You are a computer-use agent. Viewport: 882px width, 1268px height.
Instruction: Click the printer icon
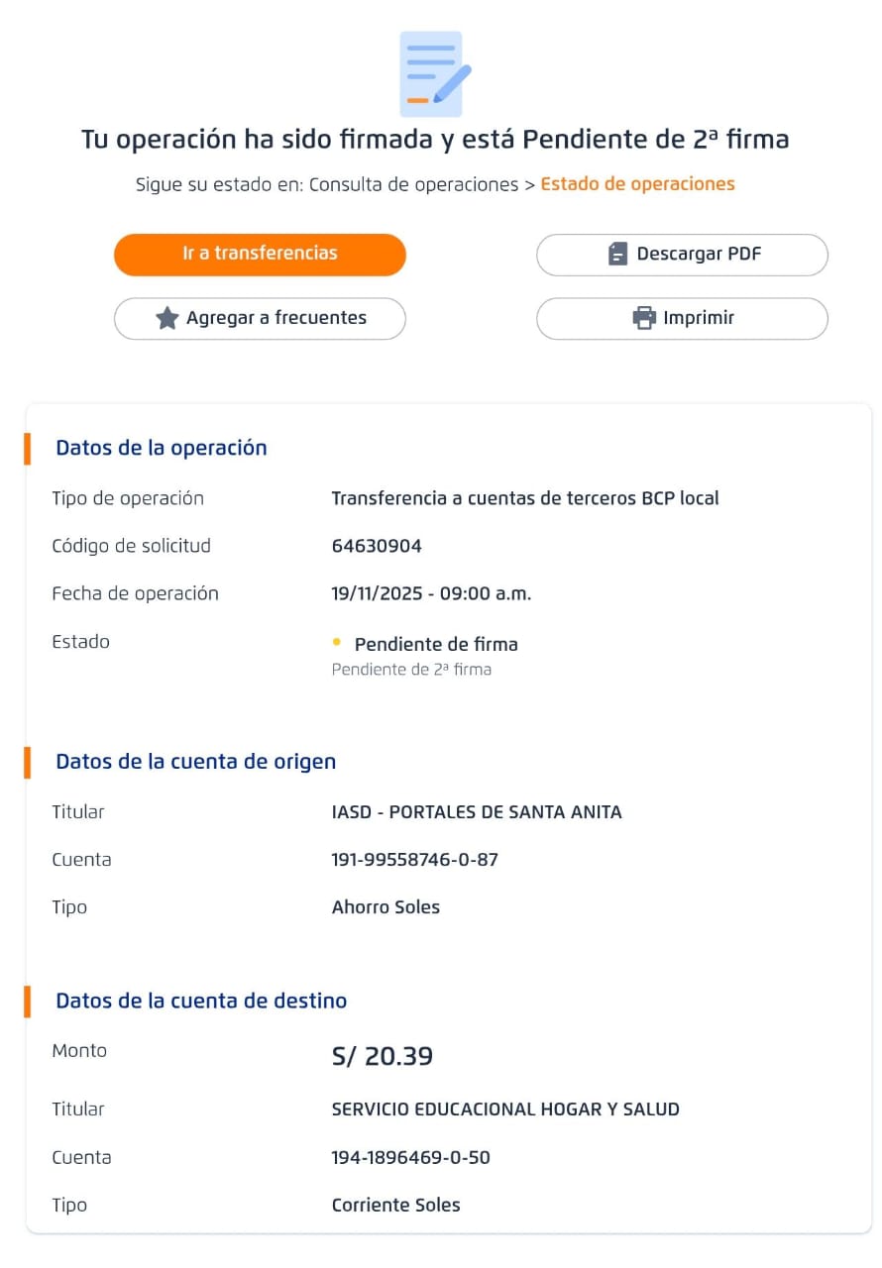pos(644,318)
